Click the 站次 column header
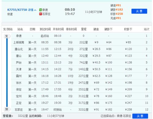Viewport: 153px width, 119px height. tap(147, 29)
